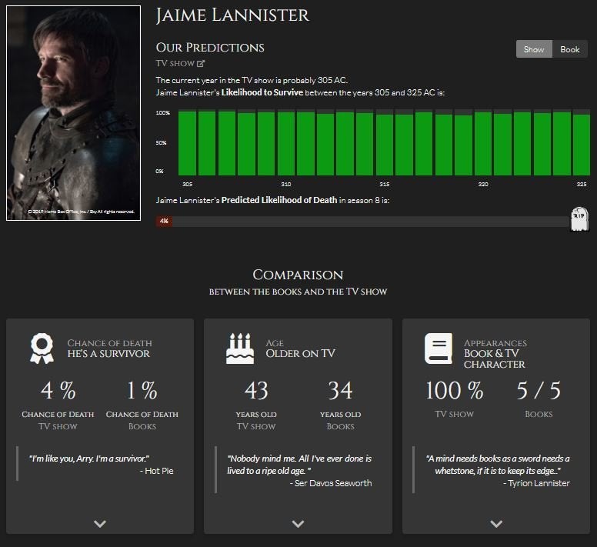Click the '100 %' TV show appearances
The image size is (597, 547).
[454, 390]
